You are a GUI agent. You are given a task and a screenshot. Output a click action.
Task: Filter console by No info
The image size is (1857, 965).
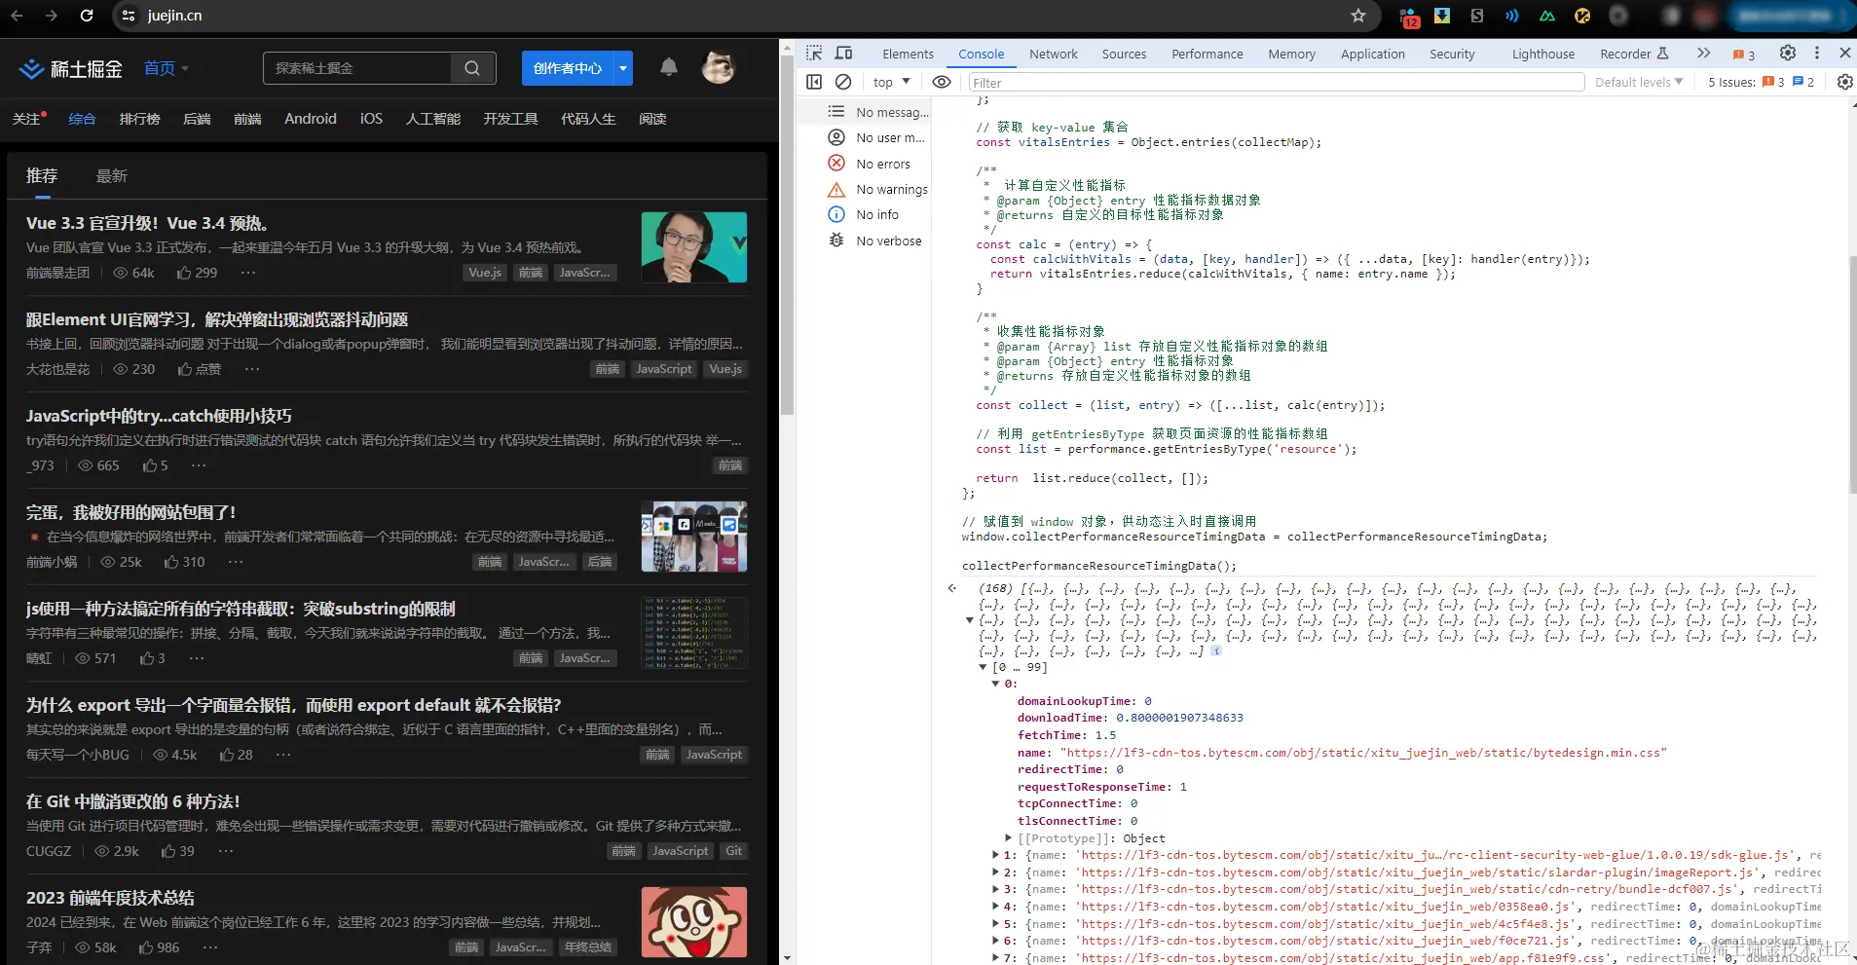(864, 214)
